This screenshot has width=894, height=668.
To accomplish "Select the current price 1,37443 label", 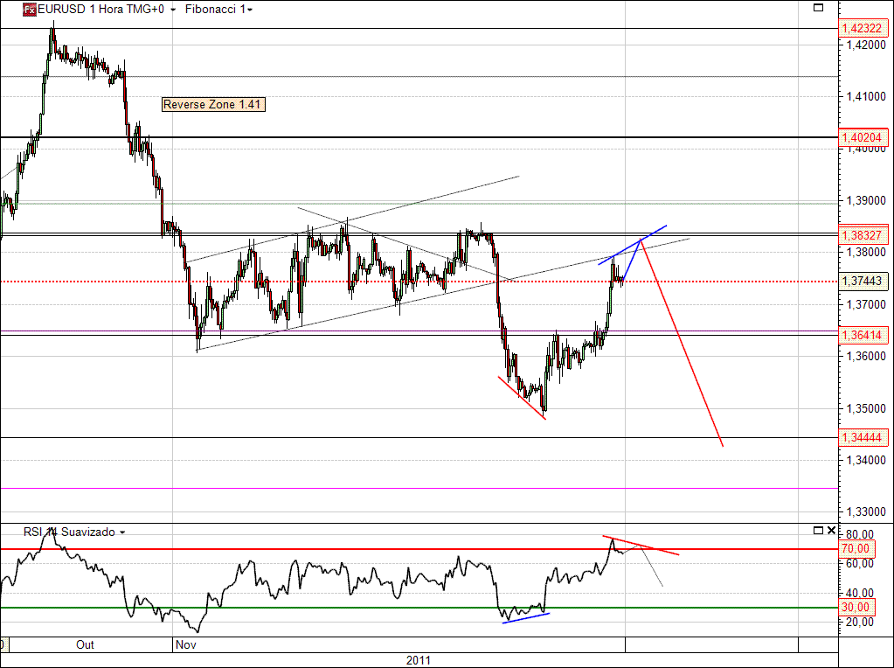I will click(x=863, y=281).
